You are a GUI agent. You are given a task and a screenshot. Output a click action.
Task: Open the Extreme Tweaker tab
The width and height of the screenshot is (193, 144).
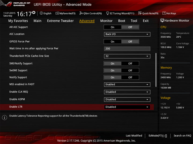(x=60, y=21)
